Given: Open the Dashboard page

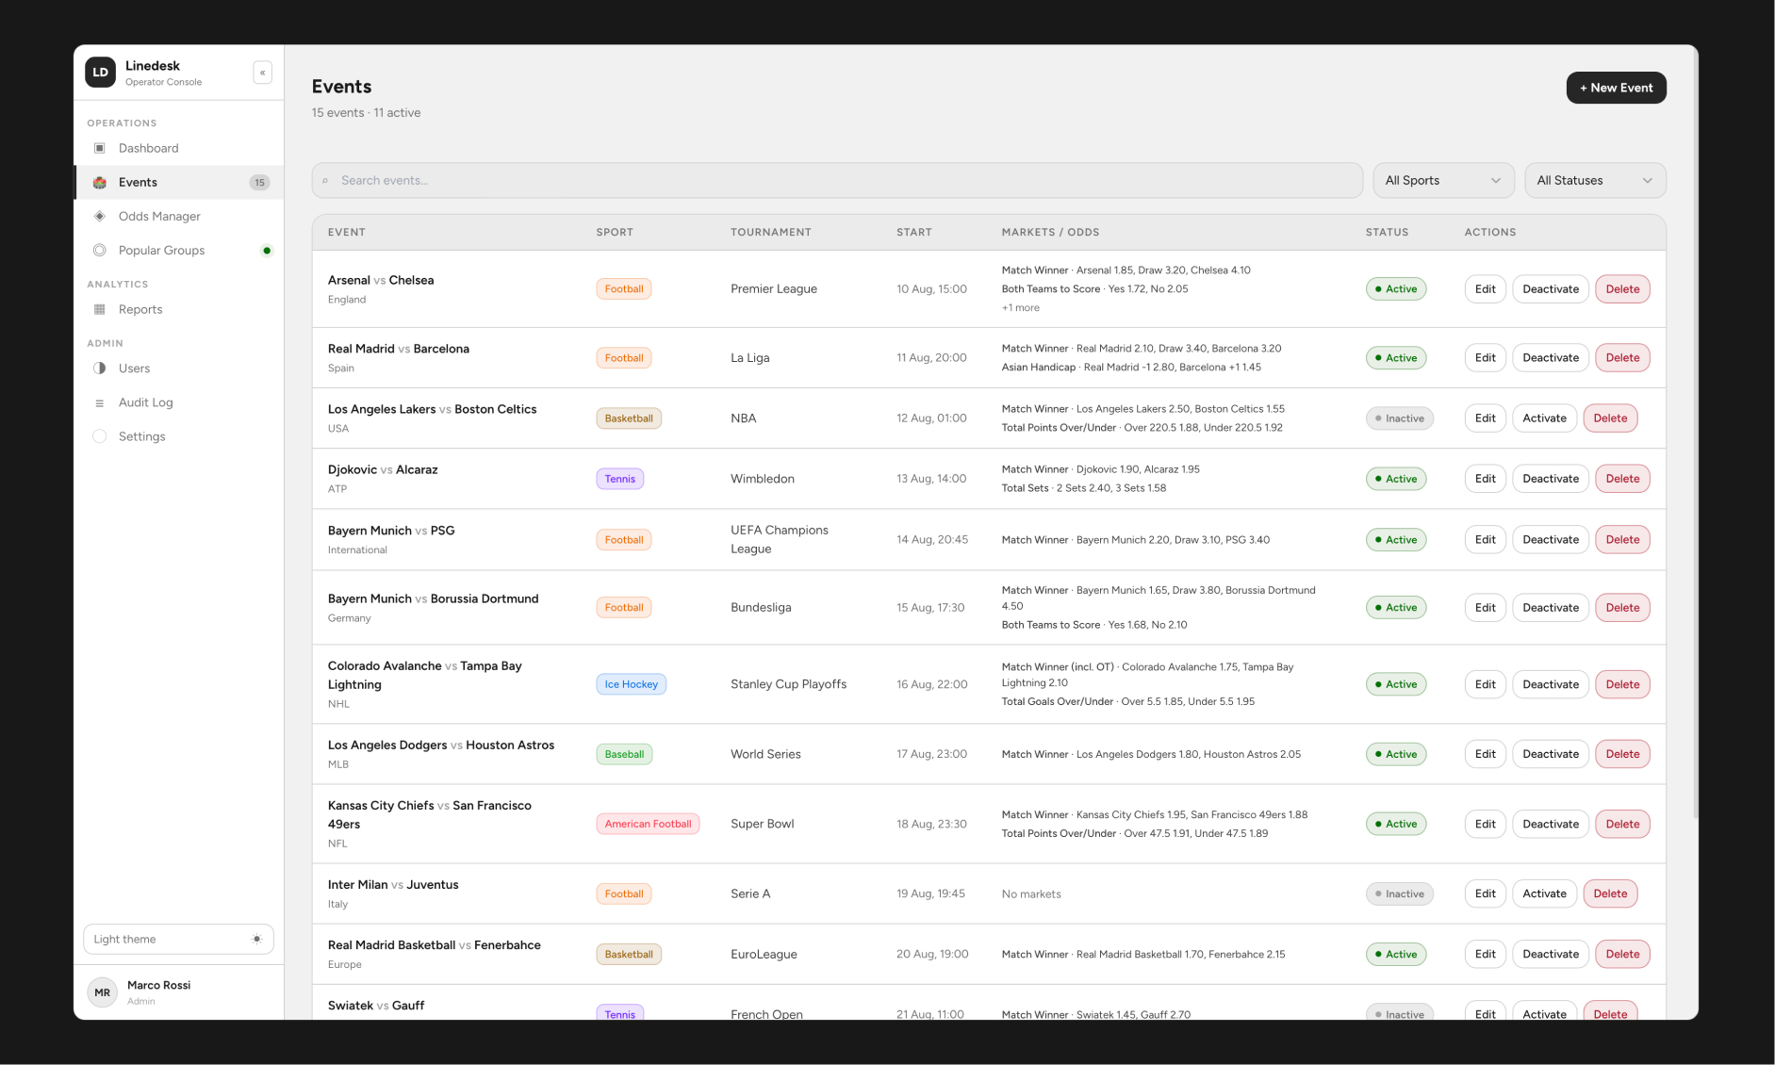Looking at the screenshot, I should [179, 148].
